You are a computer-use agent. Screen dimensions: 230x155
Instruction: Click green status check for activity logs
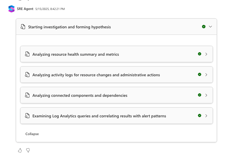[200, 75]
